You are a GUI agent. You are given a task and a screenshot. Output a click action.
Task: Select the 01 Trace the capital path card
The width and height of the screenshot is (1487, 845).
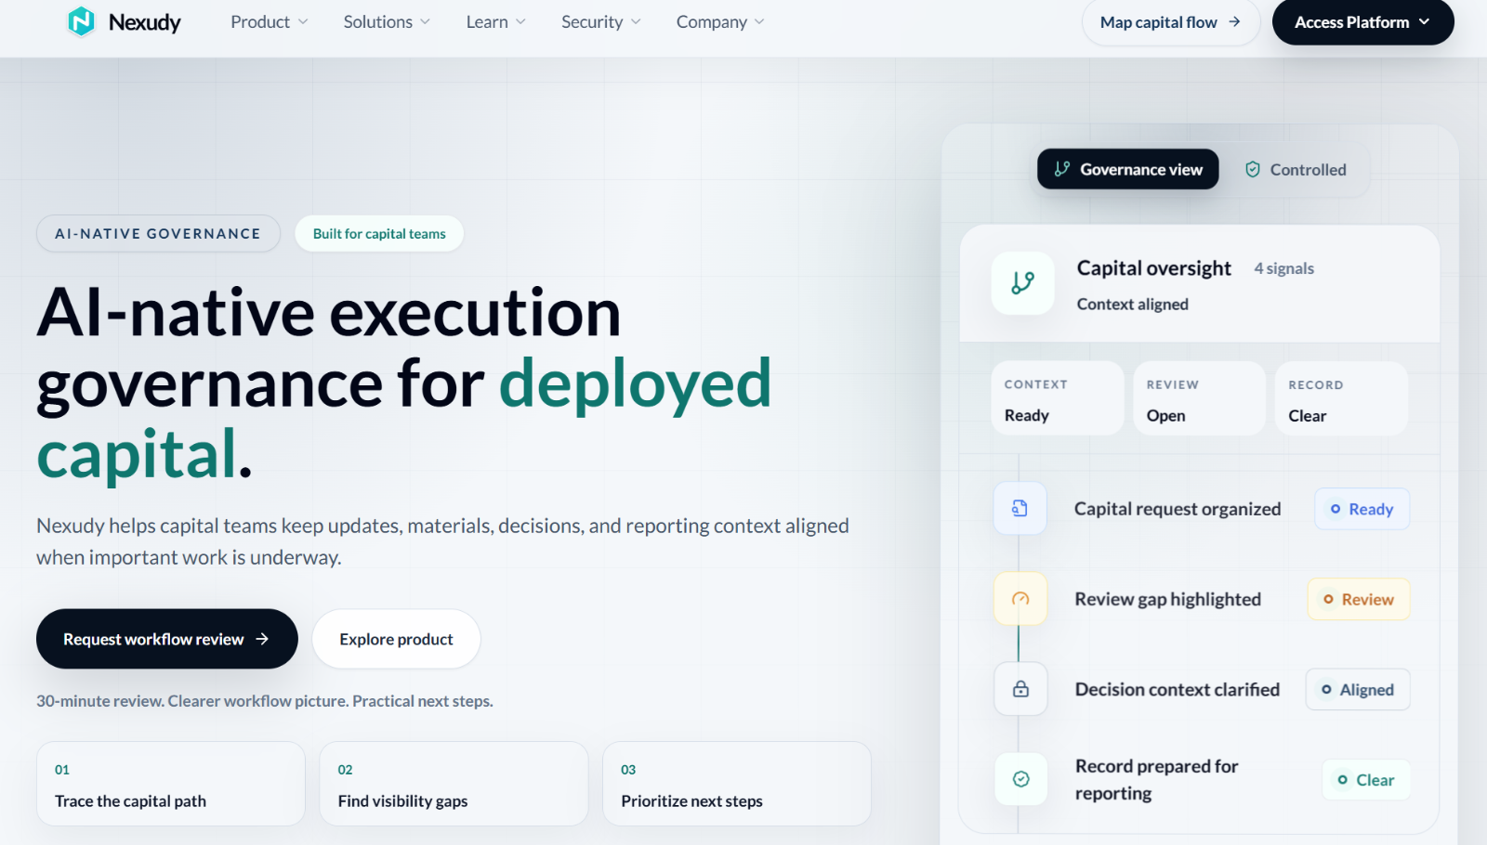(x=171, y=784)
